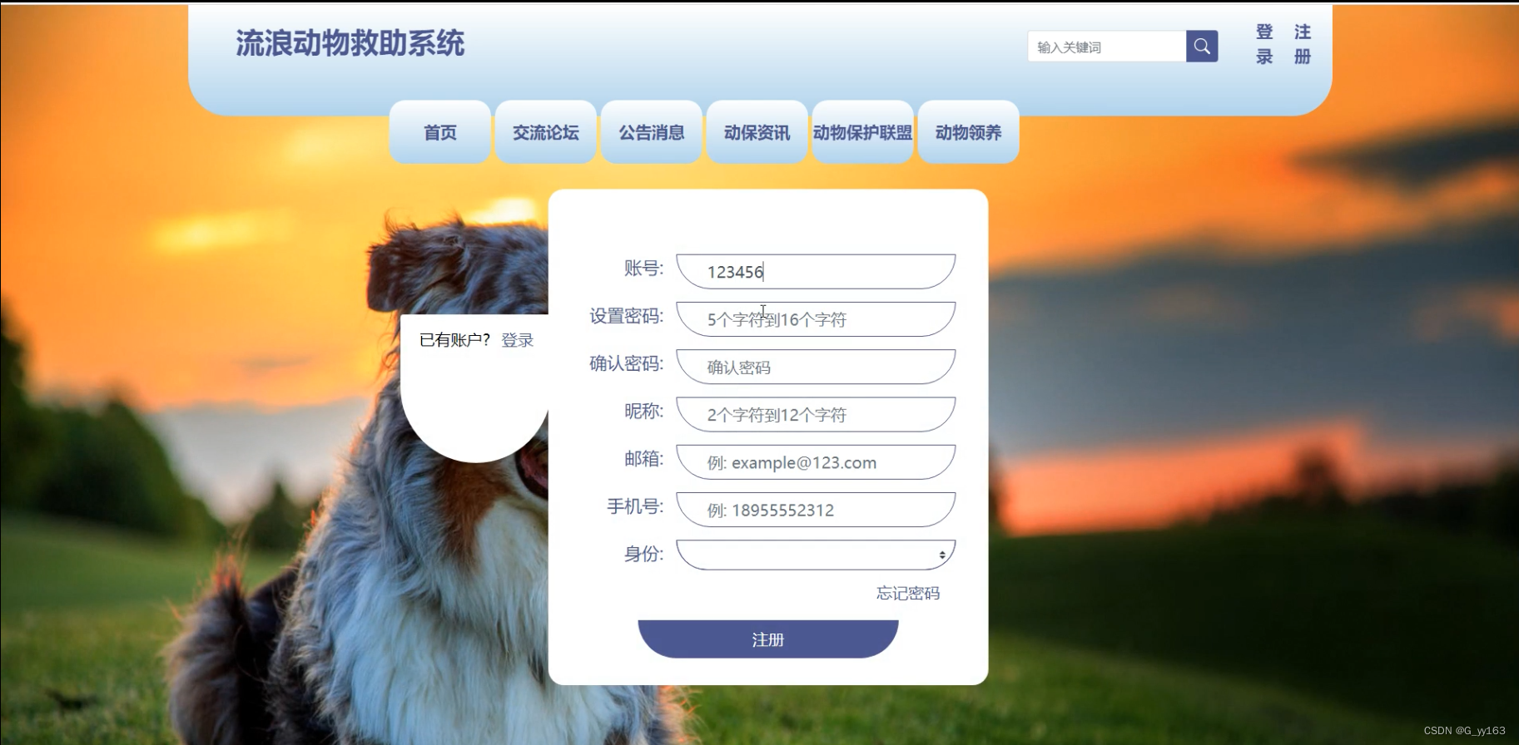Click the search magnifier icon
Viewport: 1519px width, 745px height.
click(x=1202, y=47)
